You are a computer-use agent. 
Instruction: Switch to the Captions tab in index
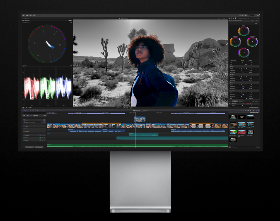point(35,115)
